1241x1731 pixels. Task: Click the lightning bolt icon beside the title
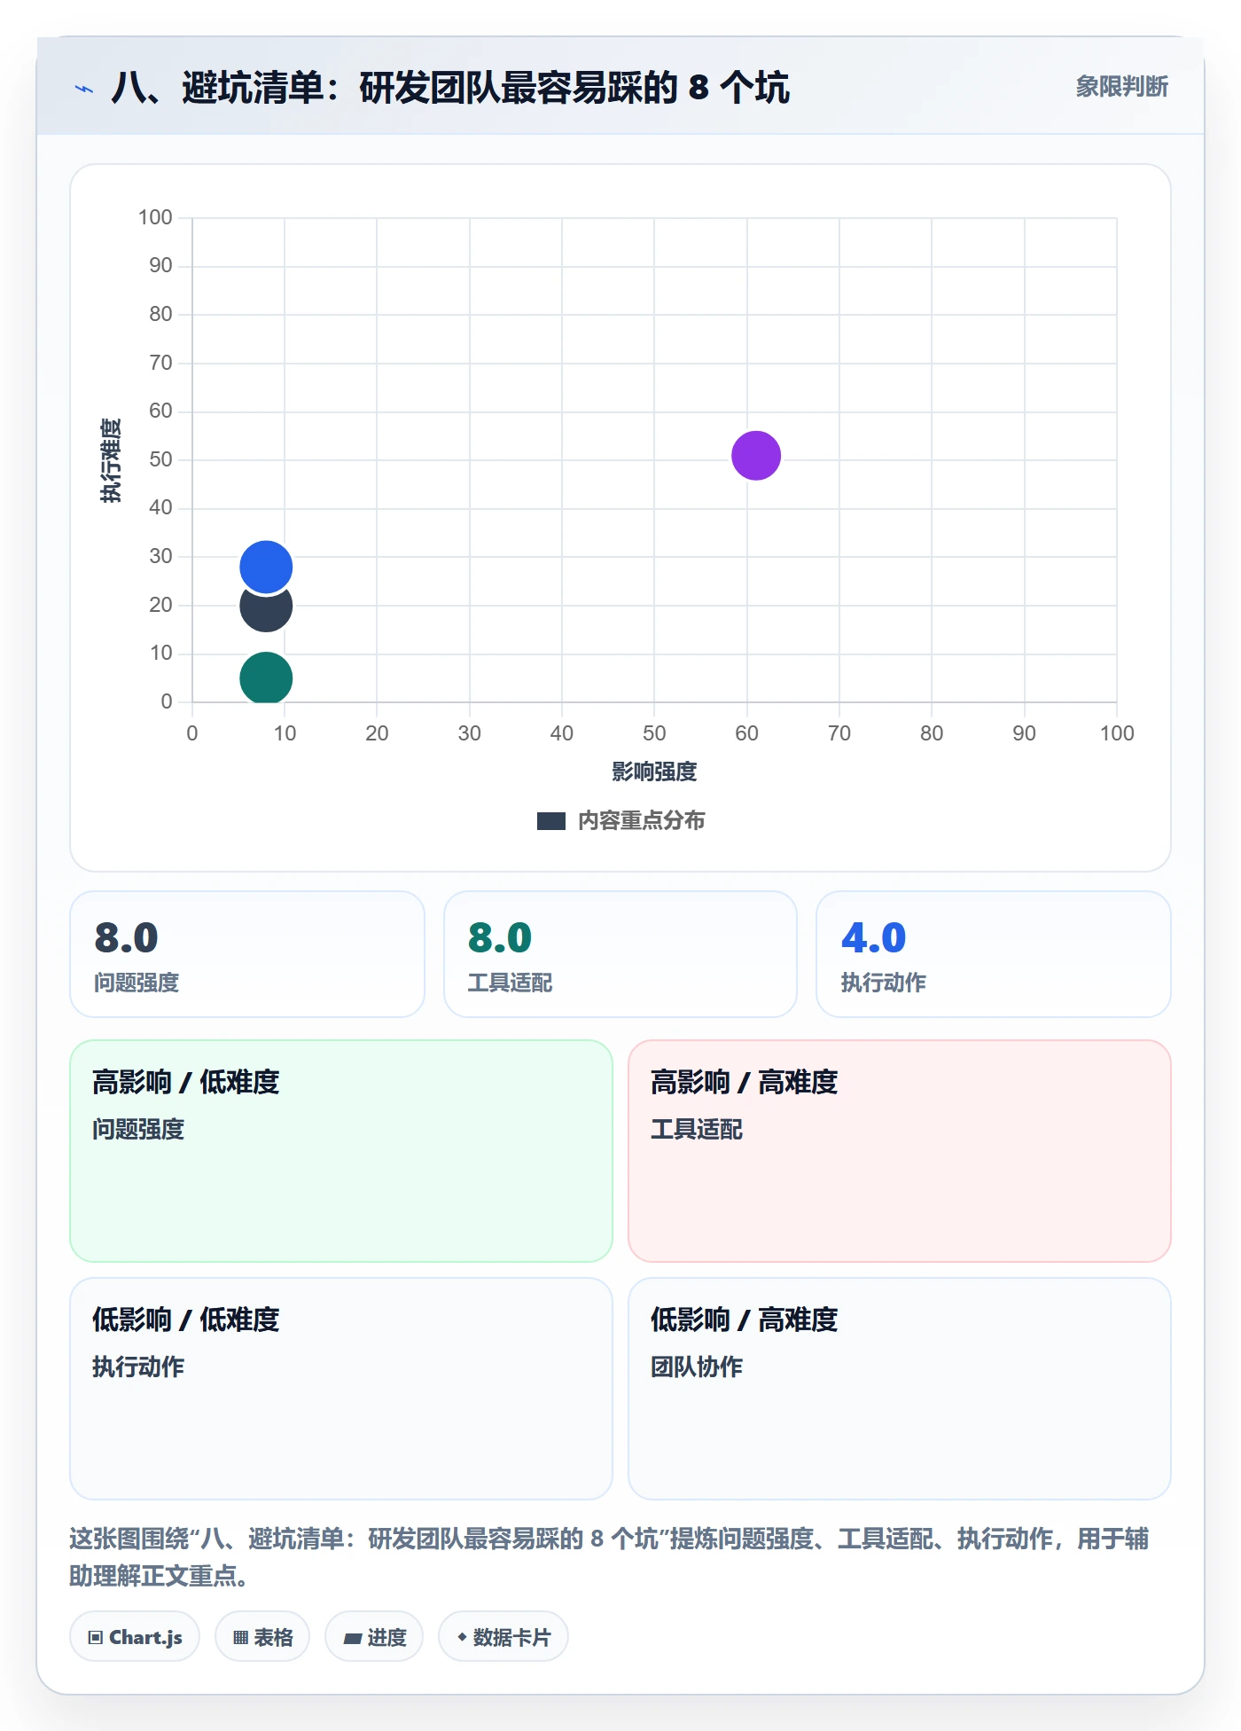pos(84,89)
